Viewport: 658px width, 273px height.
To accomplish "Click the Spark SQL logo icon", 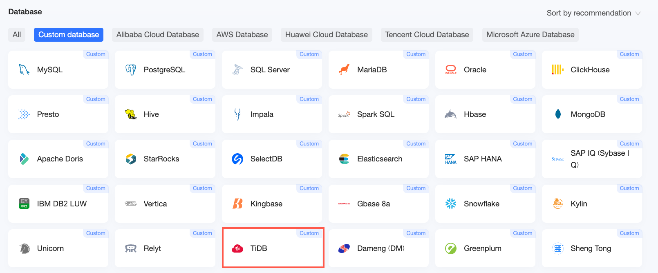I will tap(344, 115).
